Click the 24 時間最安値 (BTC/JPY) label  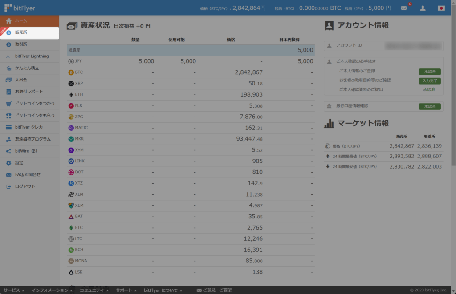[x=354, y=166]
